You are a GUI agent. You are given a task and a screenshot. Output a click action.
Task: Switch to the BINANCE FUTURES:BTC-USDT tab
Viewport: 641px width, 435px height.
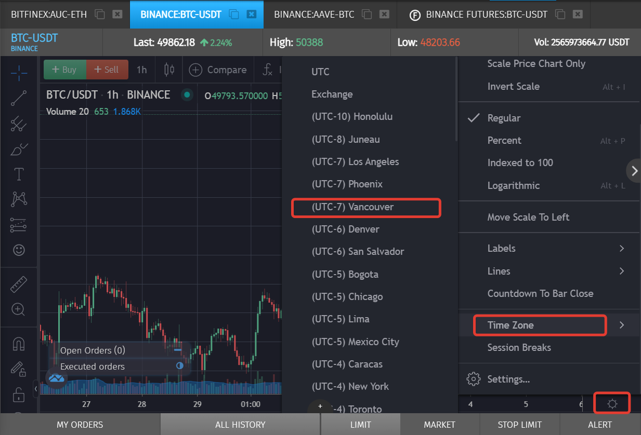(x=487, y=14)
